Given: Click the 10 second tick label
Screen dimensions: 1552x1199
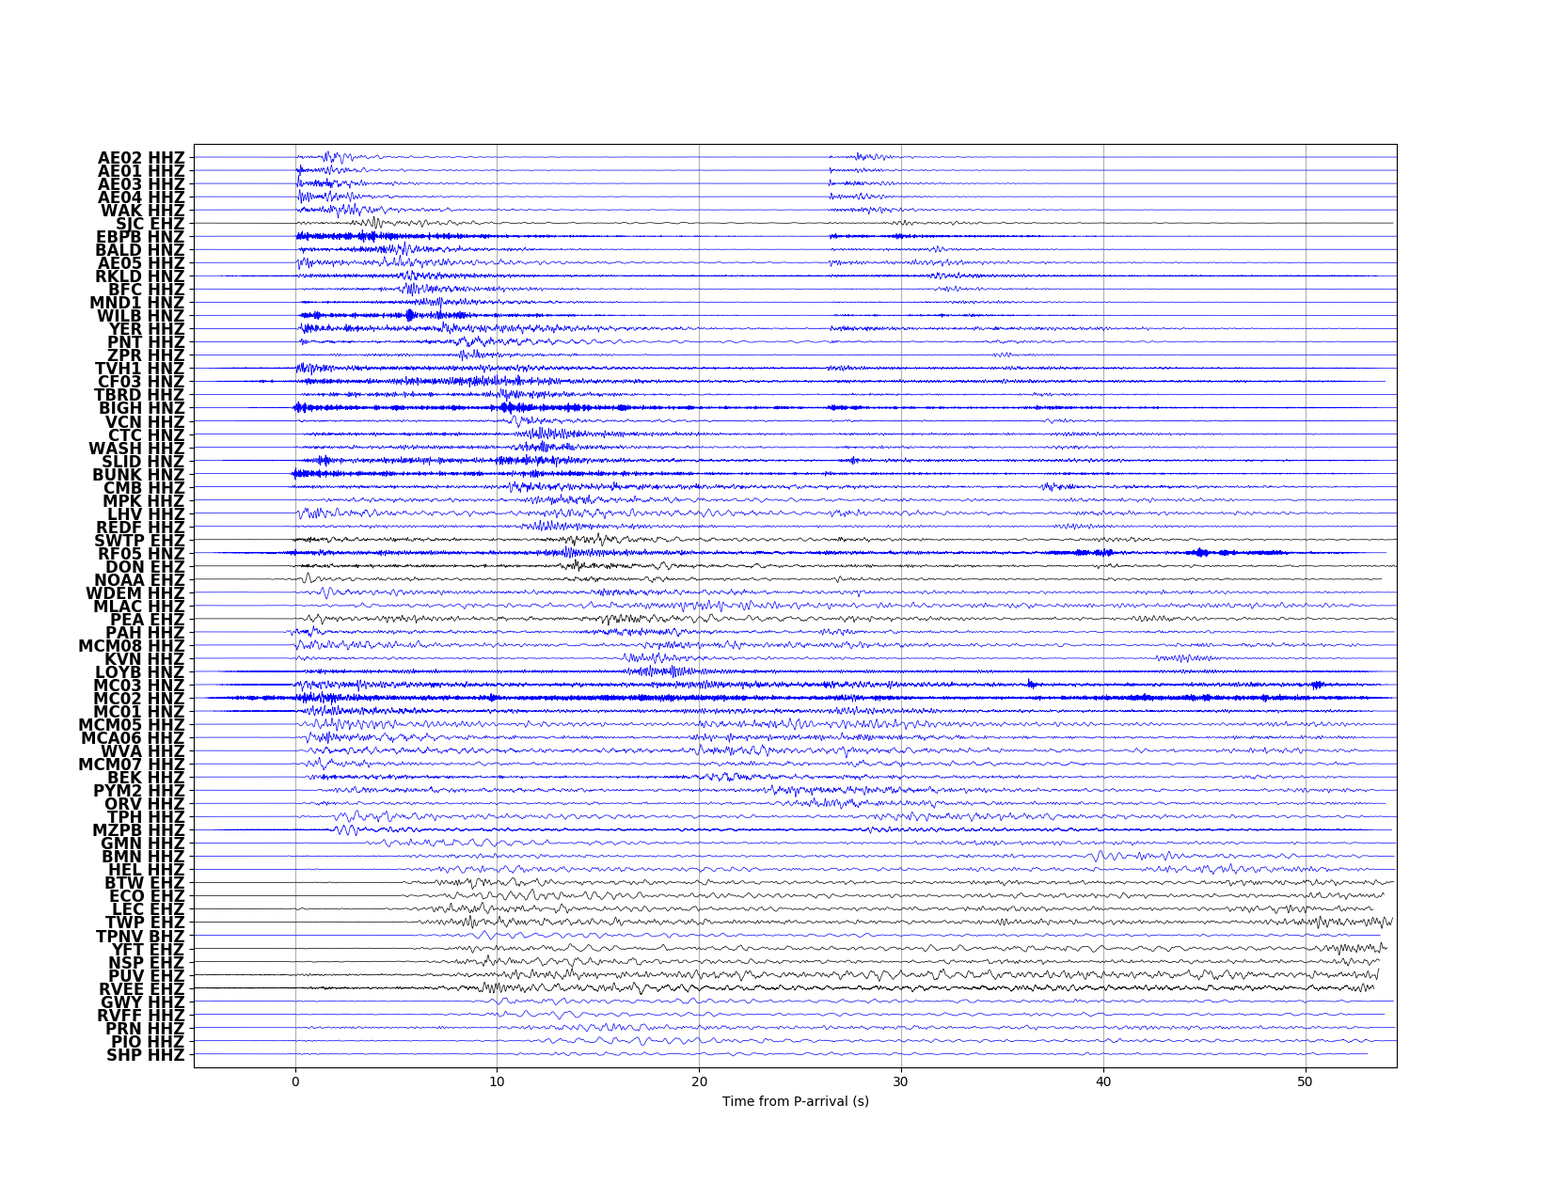Looking at the screenshot, I should pyautogui.click(x=497, y=1081).
